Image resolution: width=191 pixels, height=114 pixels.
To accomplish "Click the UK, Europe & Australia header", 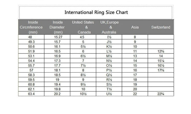I will click(109, 27).
